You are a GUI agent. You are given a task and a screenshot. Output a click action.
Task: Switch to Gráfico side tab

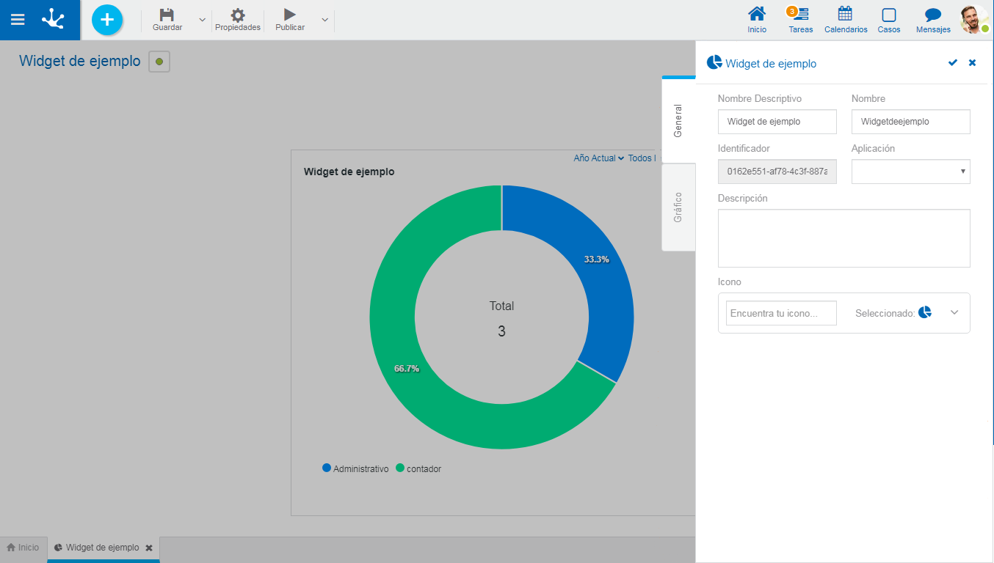[678, 207]
